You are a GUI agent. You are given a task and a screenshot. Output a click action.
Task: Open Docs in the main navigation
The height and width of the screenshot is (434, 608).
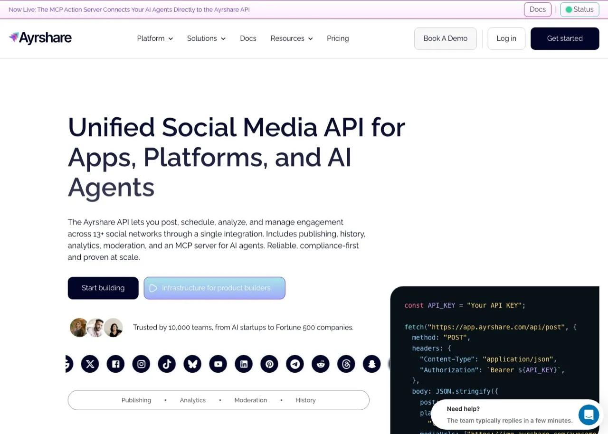pos(248,38)
